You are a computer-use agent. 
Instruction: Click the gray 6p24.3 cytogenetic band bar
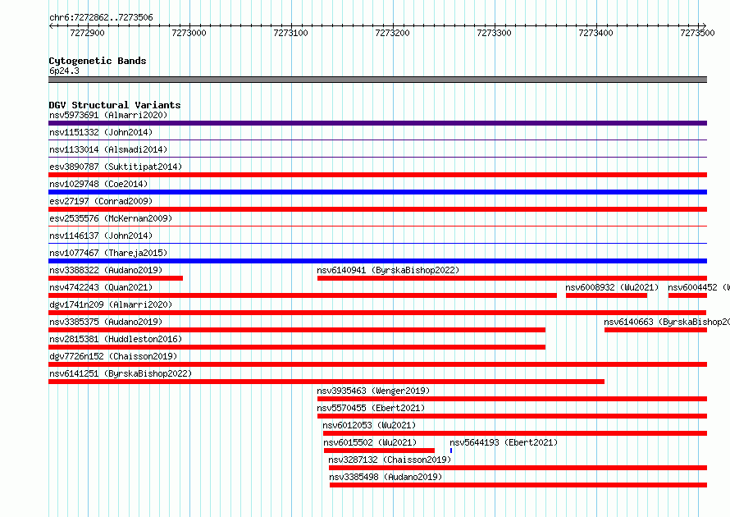point(377,80)
